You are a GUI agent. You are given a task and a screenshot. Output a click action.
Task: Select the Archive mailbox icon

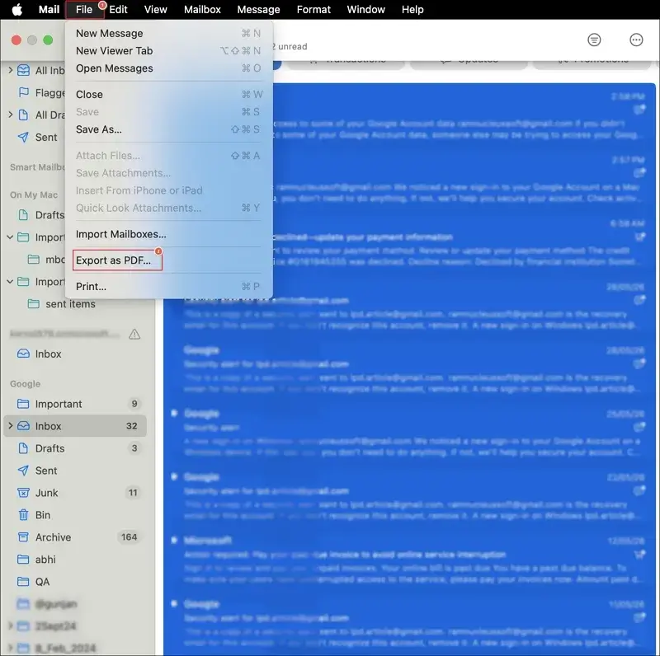[24, 537]
